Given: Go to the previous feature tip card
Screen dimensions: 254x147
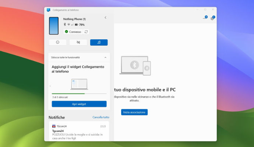Looking at the screenshot, I should pos(50,86).
